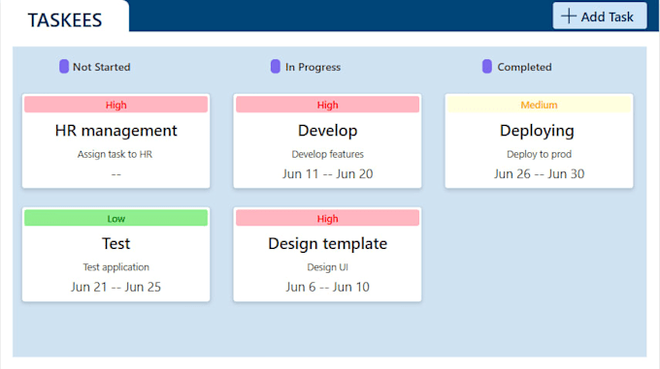
Task: Click the empty -- date on HR management
Action: point(115,174)
